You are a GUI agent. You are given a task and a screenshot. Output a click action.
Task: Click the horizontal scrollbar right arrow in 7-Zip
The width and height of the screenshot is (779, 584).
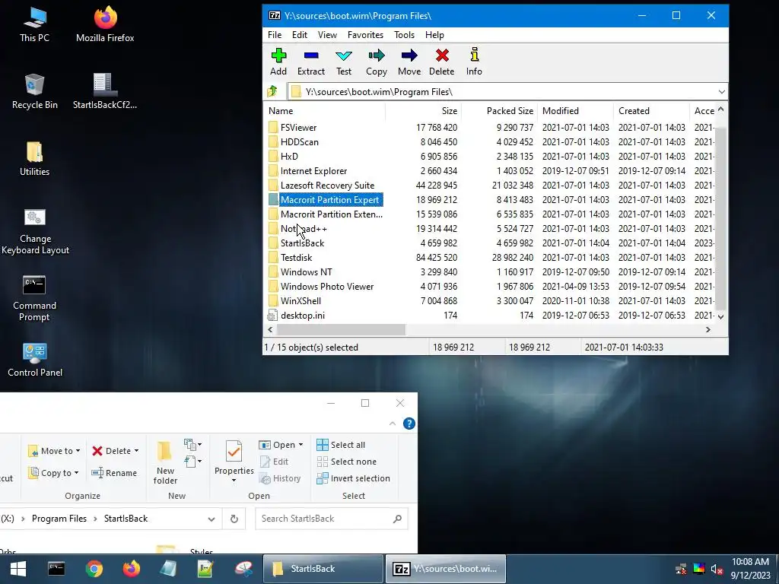pyautogui.click(x=708, y=329)
